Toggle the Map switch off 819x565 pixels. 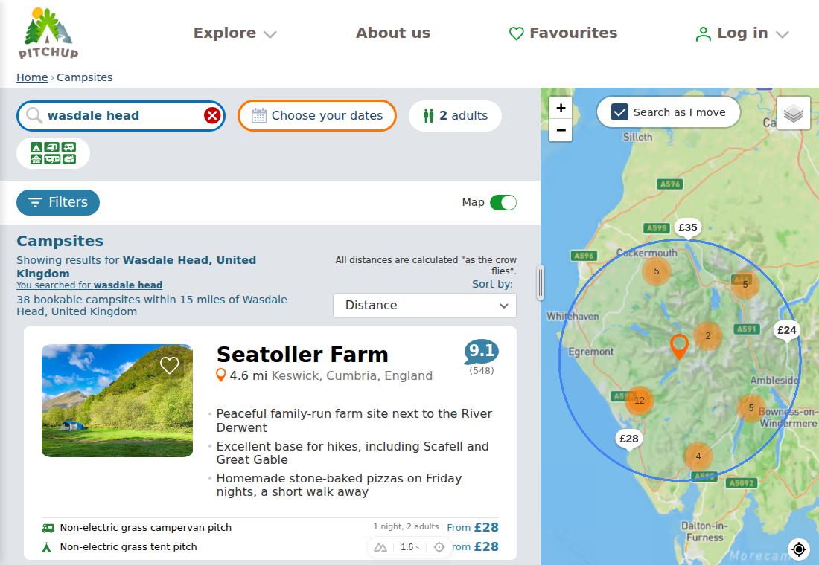coord(503,202)
